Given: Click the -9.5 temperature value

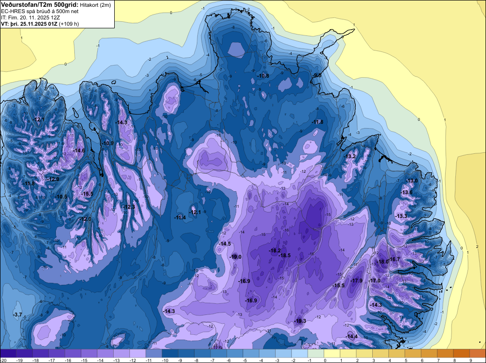Looking at the screenshot, I should pyautogui.click(x=317, y=75).
